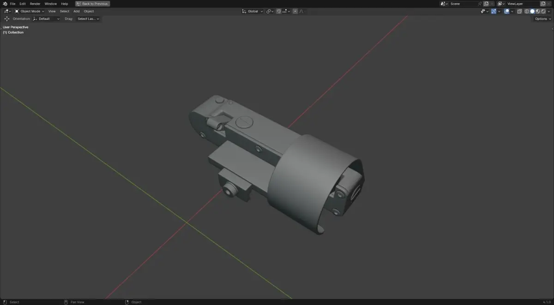Open the shading options dropdown arrow

tap(549, 11)
